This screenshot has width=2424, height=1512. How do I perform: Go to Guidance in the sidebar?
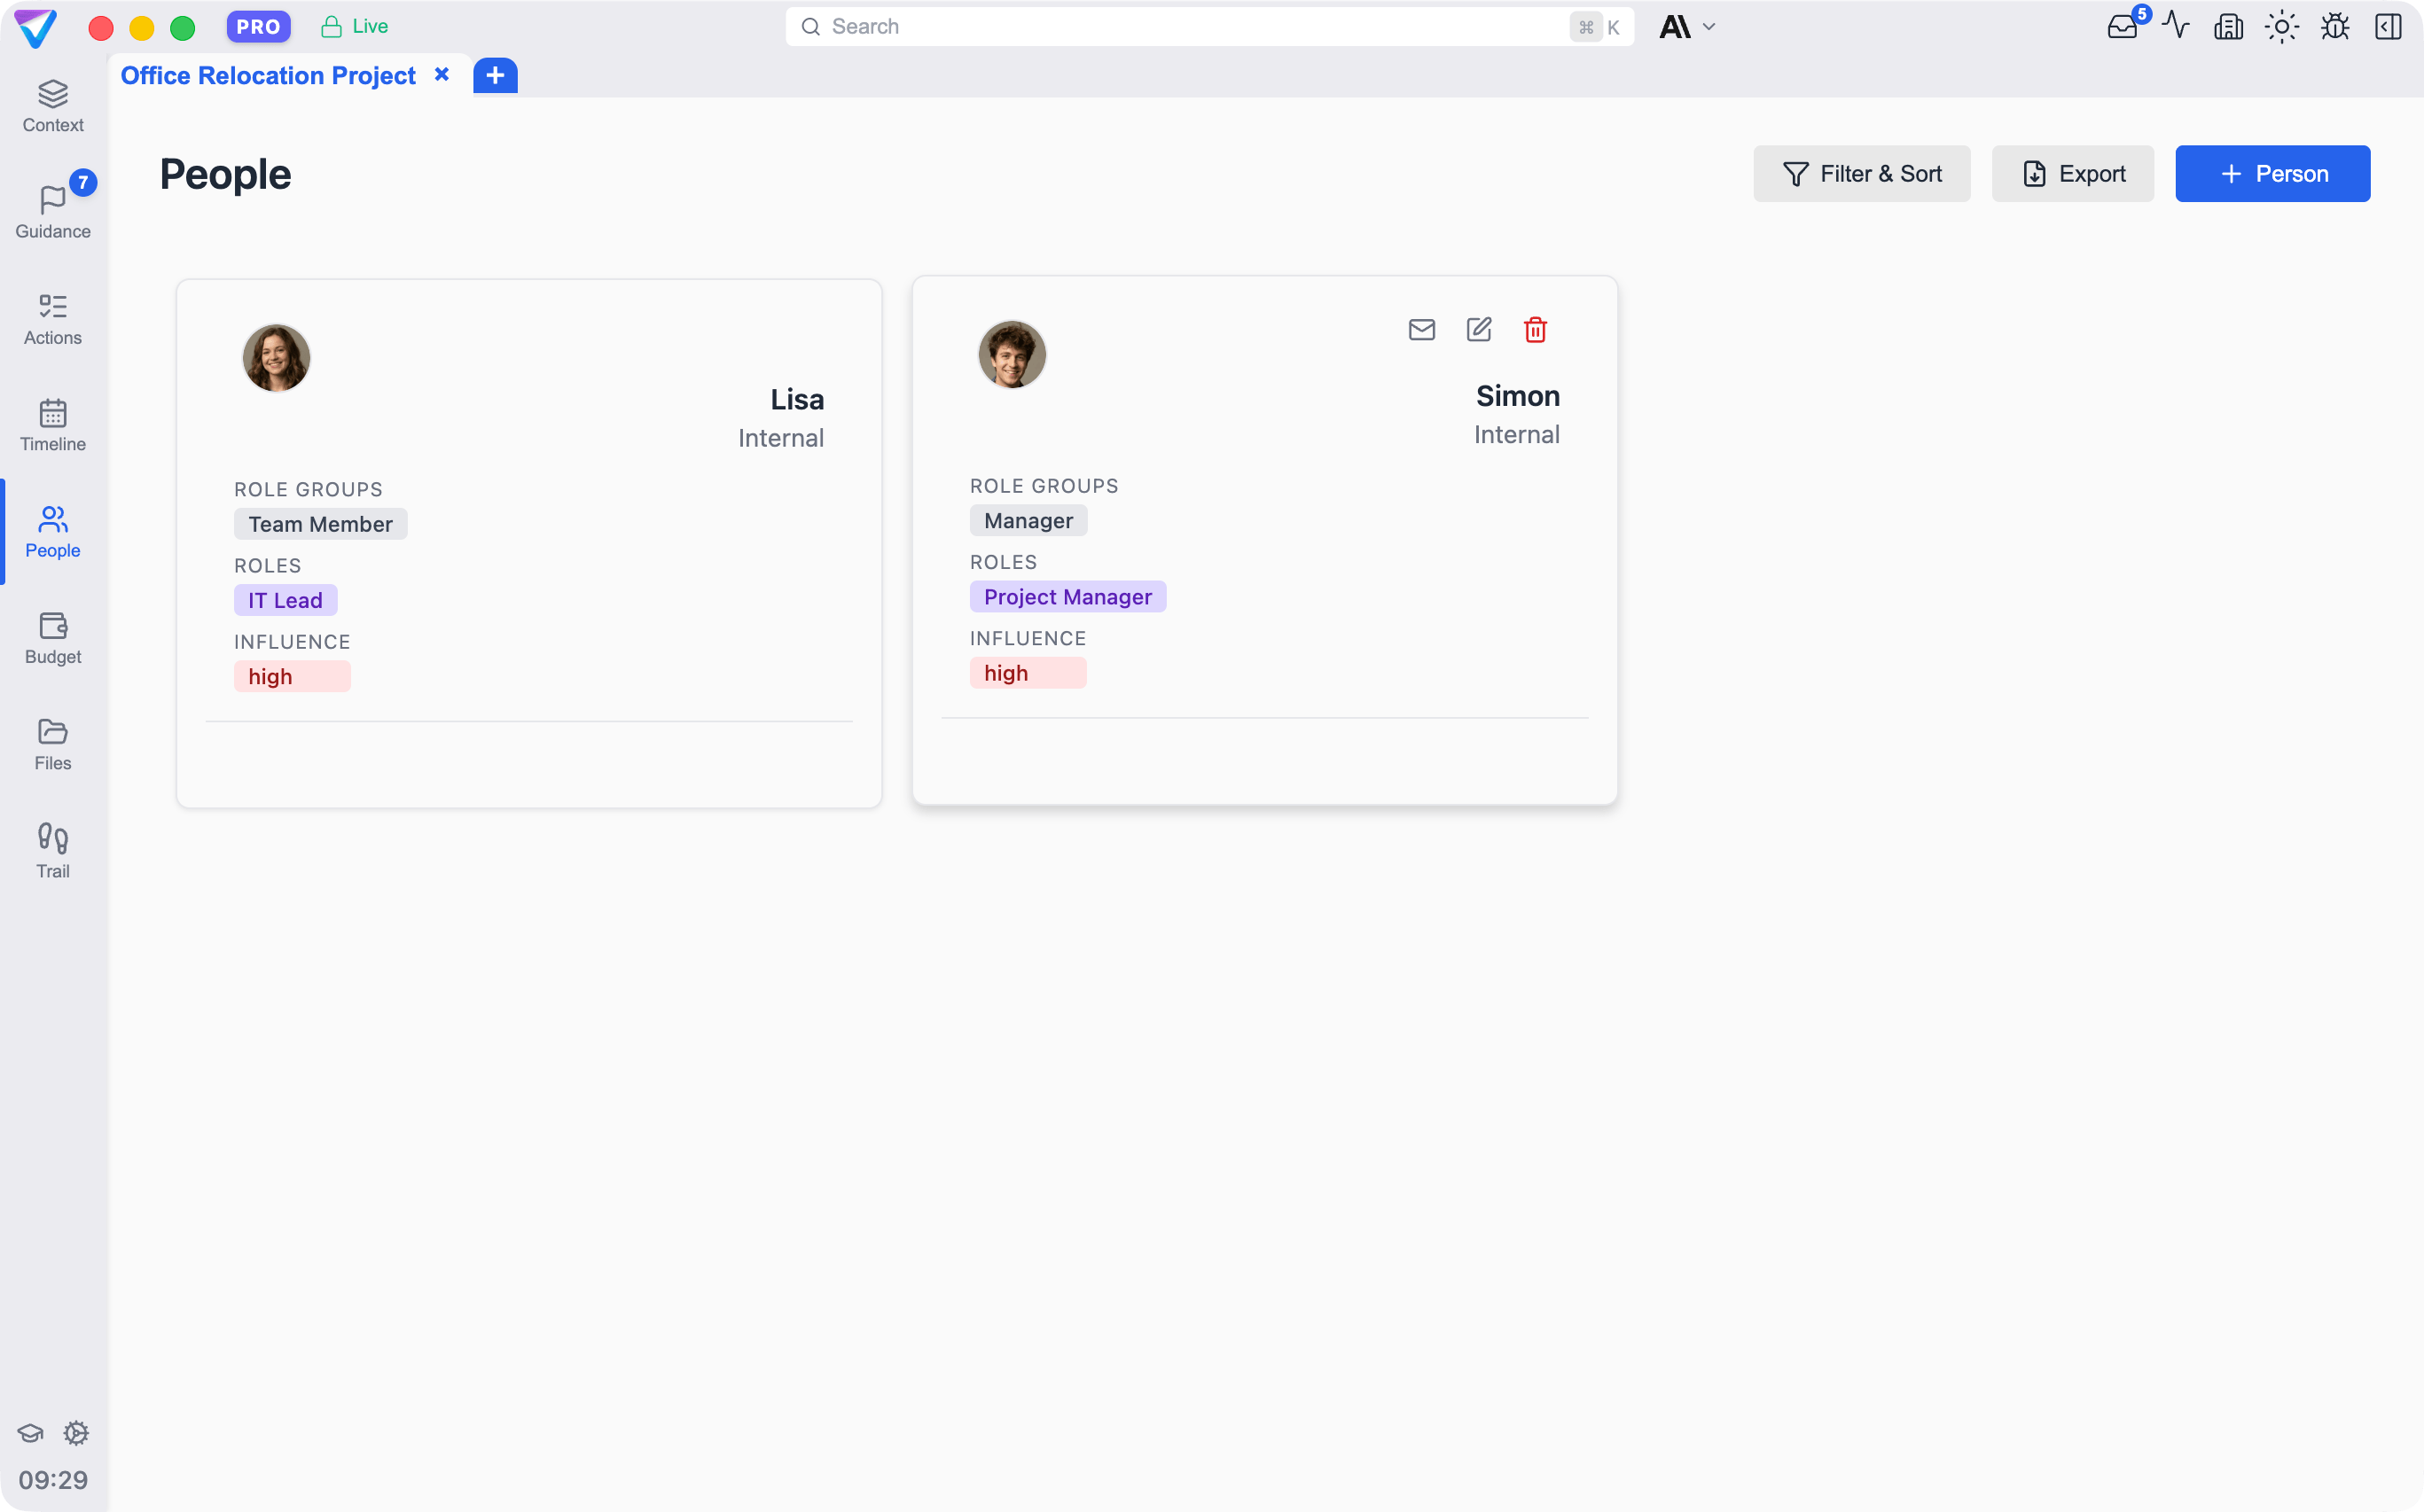53,212
